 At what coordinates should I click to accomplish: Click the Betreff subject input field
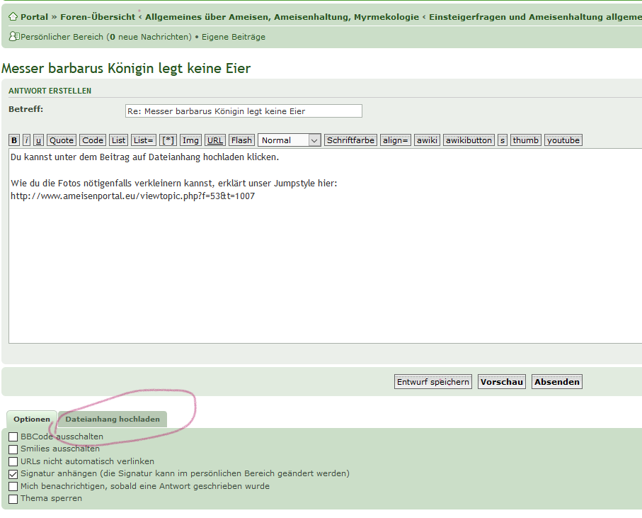(243, 111)
